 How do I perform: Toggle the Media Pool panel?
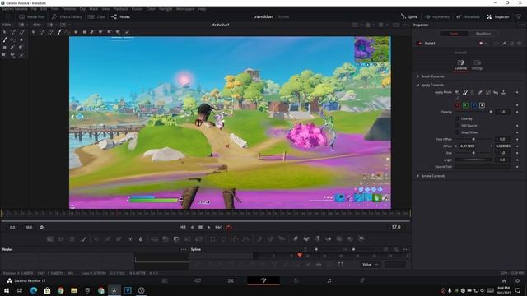point(32,16)
